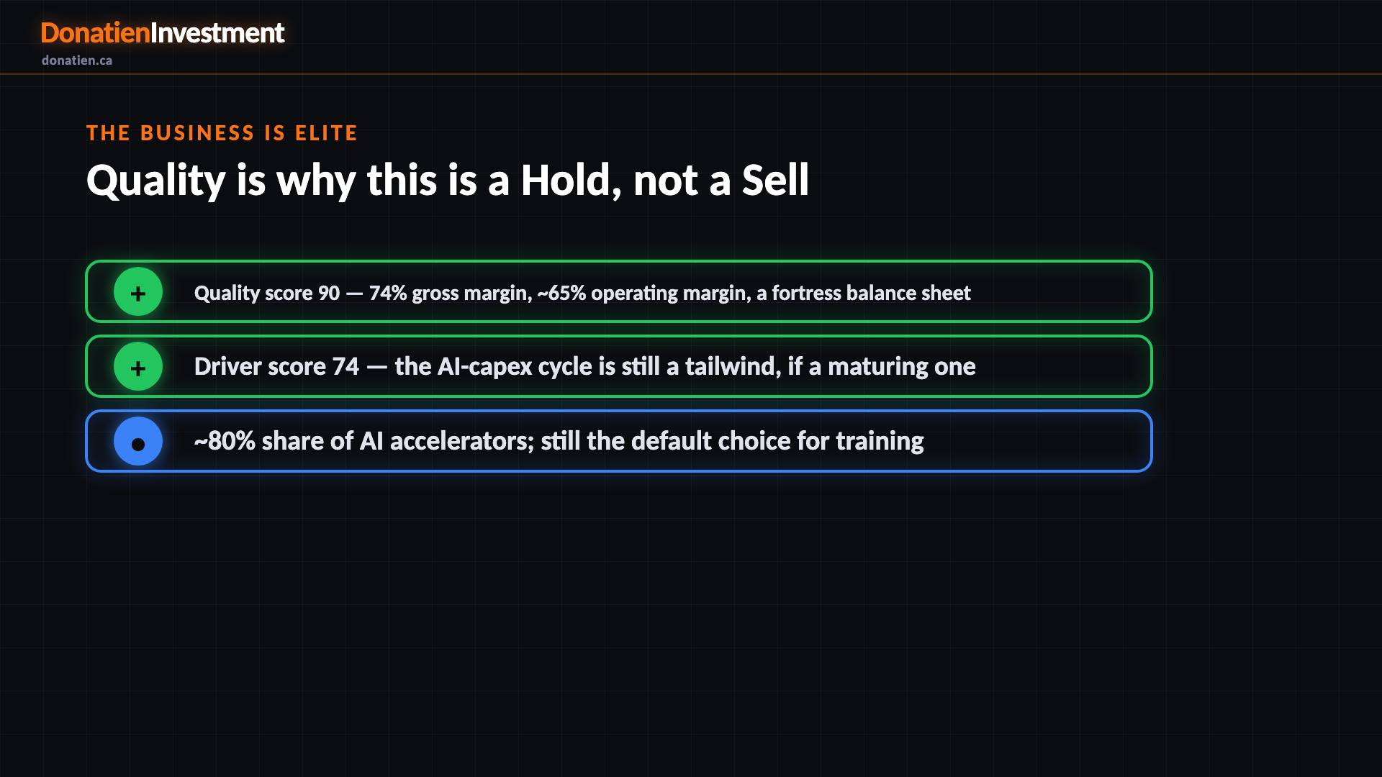This screenshot has width=1382, height=777.
Task: Click the word 'Sell' in the title
Action: 776,180
